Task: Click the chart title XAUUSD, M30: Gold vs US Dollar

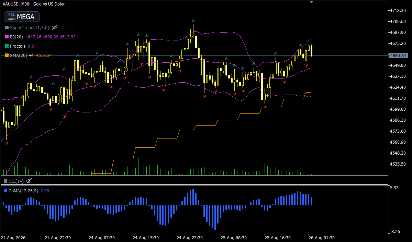Action: (34, 4)
